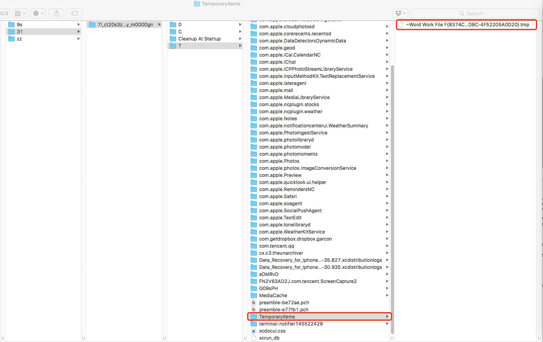Select the 9s folder
Screen dimensions: 543x342
point(19,25)
